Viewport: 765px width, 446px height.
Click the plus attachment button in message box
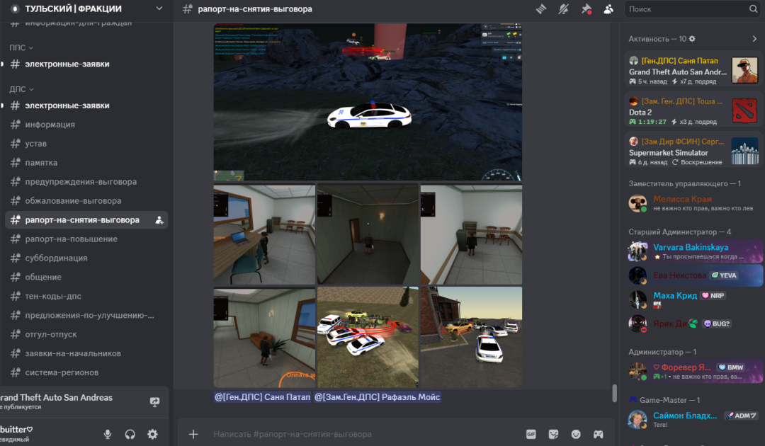click(x=193, y=434)
